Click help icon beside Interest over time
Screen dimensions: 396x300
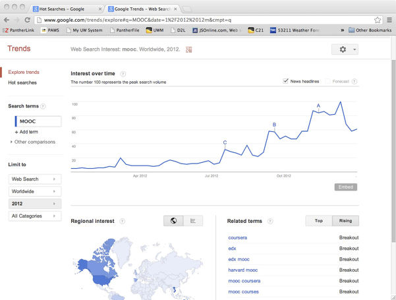pyautogui.click(x=123, y=74)
